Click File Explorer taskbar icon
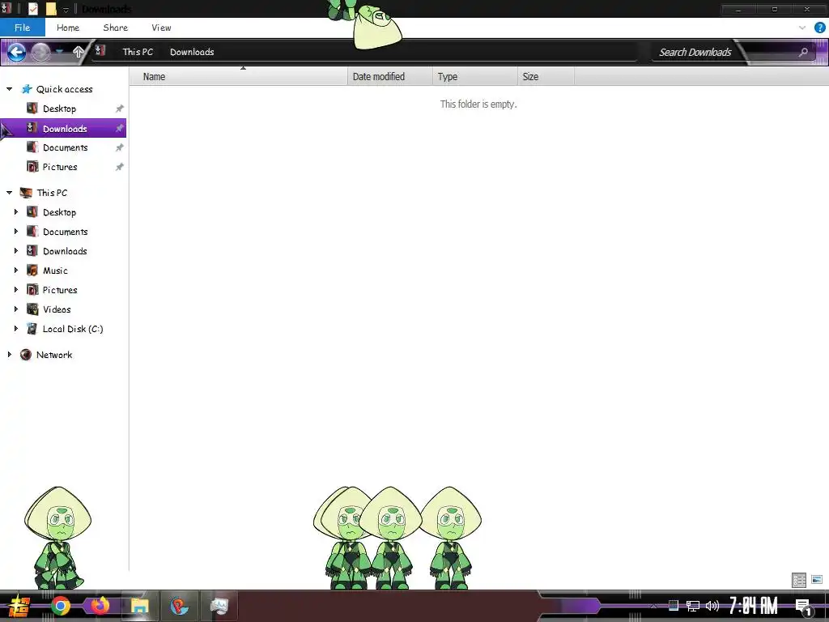Viewport: 829px width, 622px height. pyautogui.click(x=139, y=606)
